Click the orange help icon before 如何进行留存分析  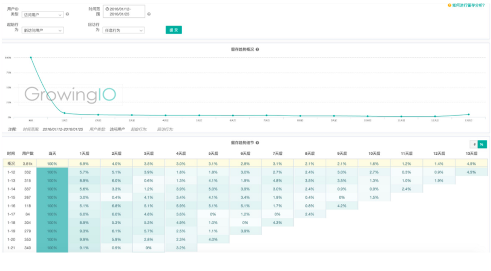(x=449, y=5)
